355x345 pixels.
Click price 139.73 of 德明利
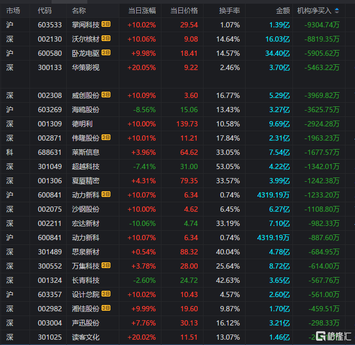click(x=187, y=124)
